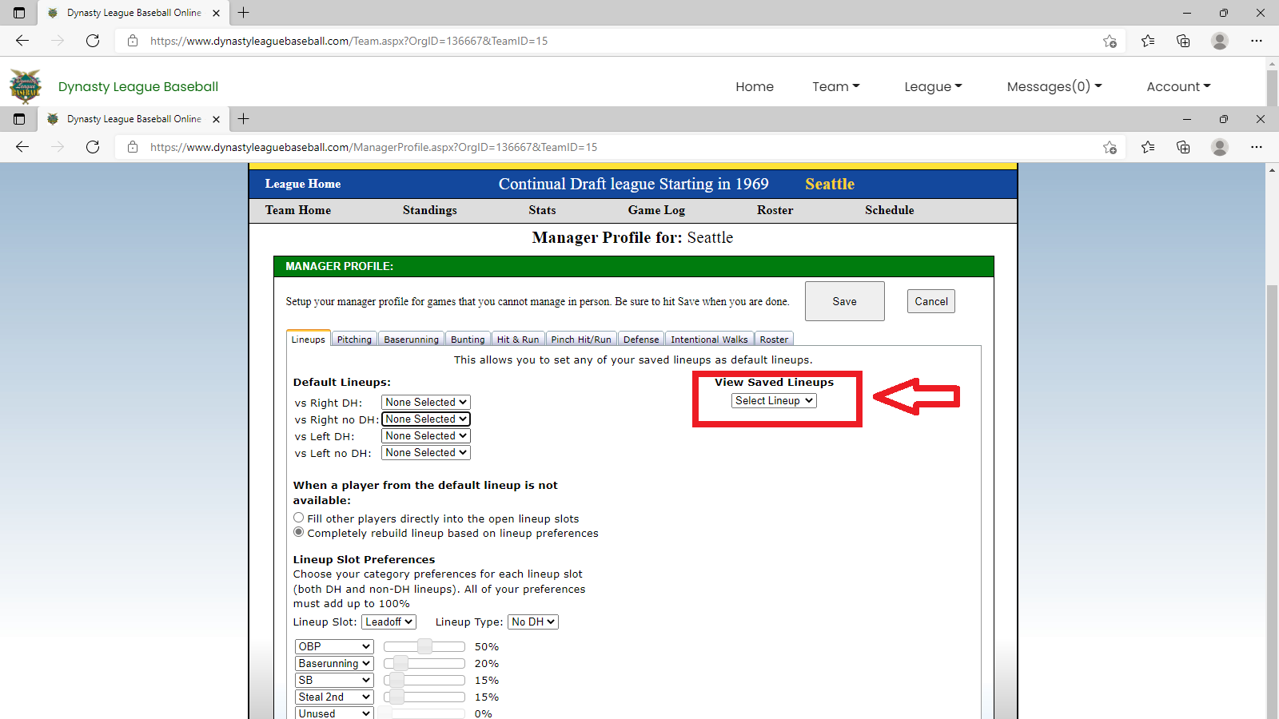The image size is (1279, 719).
Task: Click the Save button
Action: 844,301
